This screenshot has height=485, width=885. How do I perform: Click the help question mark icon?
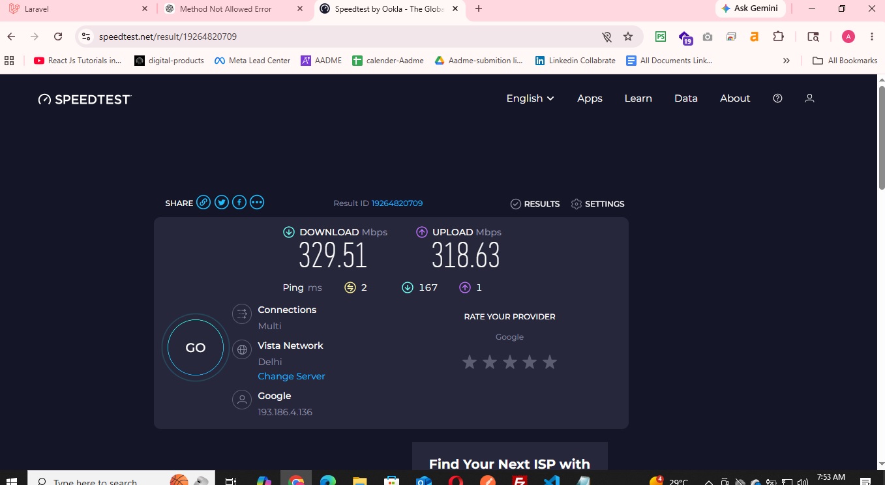pos(777,98)
